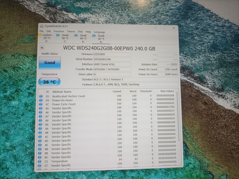Open the Disk menu
This screenshot has height=179, width=239.
point(80,32)
